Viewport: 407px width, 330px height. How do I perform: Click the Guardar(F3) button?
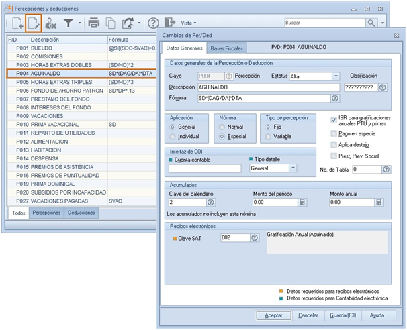[x=343, y=315]
